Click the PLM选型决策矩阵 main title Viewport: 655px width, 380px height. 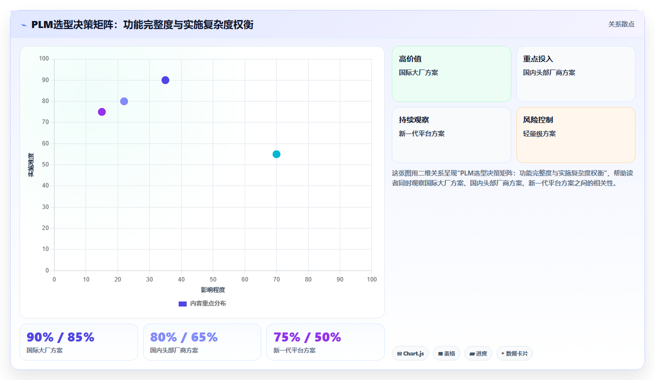142,24
